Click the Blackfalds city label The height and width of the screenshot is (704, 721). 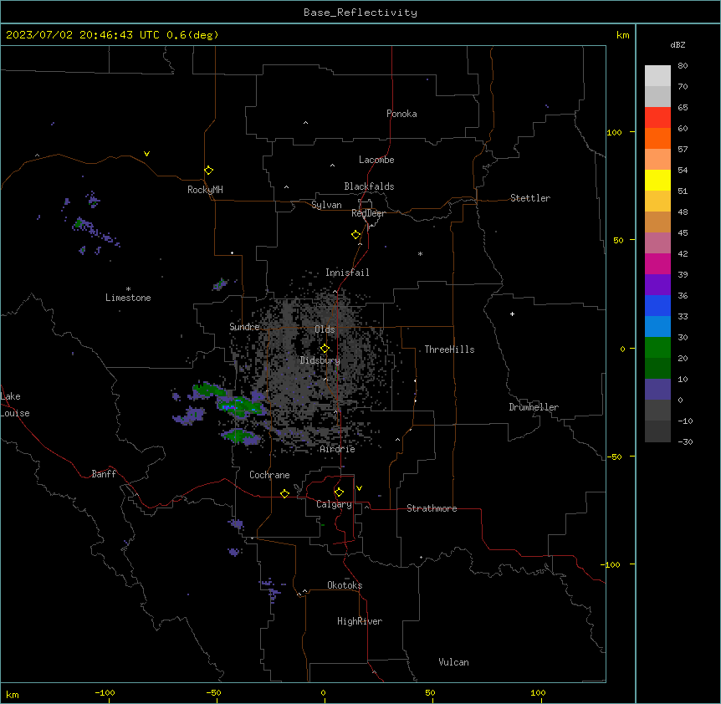coord(369,186)
